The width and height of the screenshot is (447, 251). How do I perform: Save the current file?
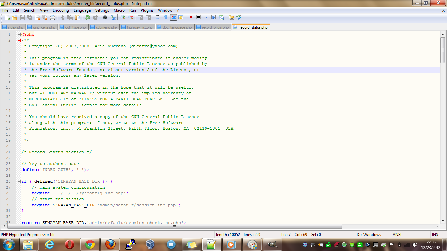pyautogui.click(x=22, y=18)
